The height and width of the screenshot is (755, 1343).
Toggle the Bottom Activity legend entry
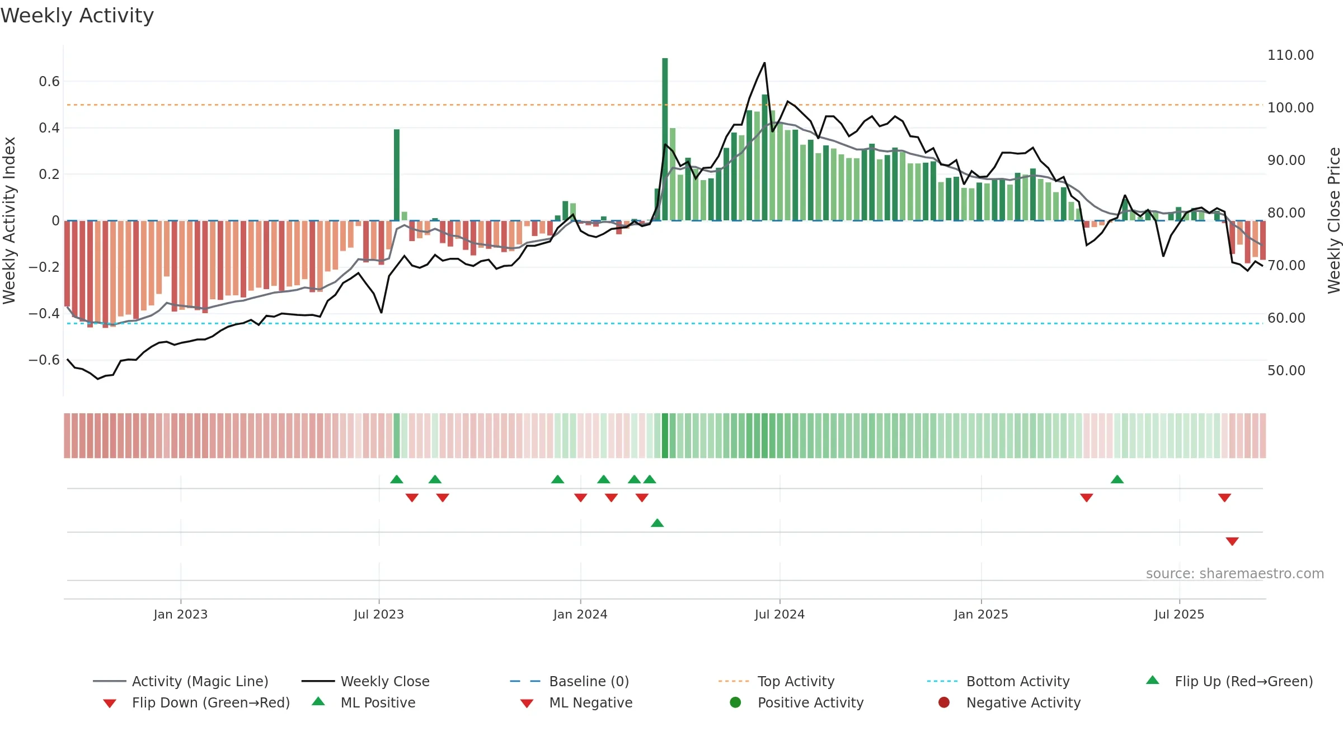pyautogui.click(x=998, y=681)
